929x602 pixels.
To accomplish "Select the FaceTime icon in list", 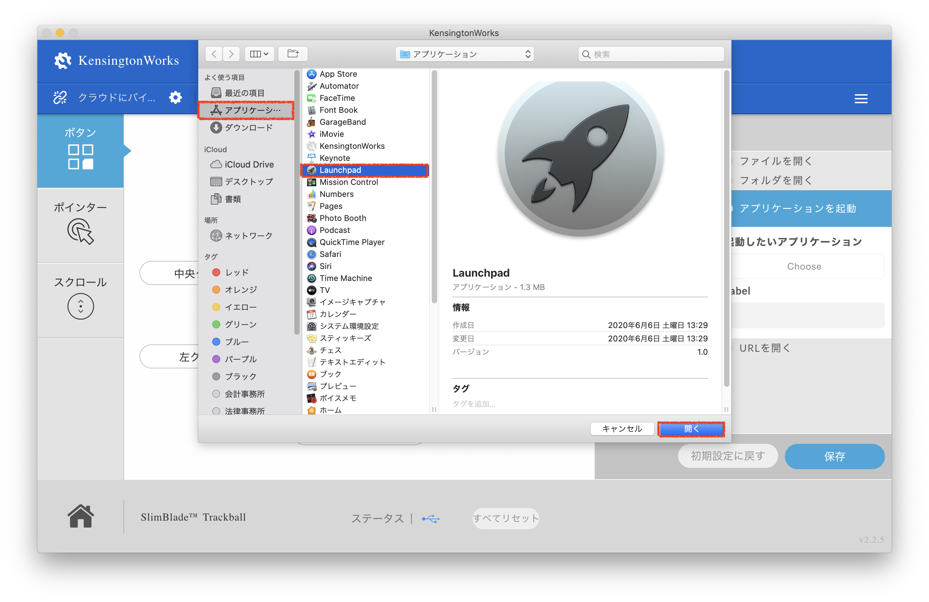I will [311, 98].
